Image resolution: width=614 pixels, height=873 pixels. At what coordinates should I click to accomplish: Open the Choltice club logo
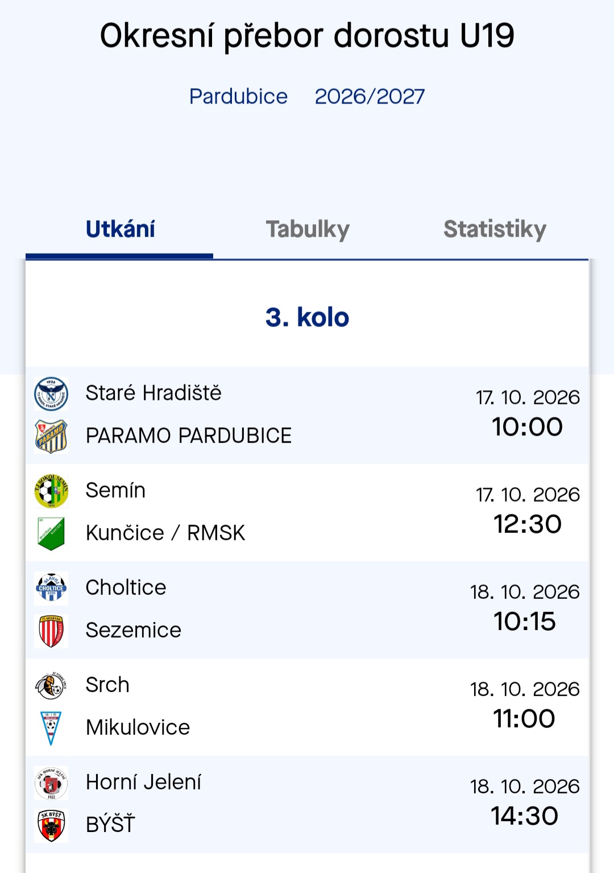coord(51,588)
